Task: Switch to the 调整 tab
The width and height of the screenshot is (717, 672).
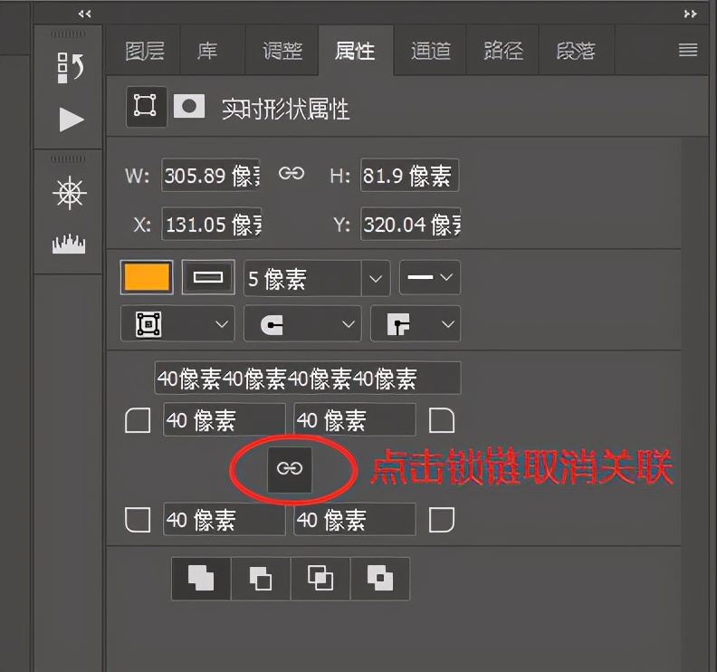Action: click(x=282, y=51)
